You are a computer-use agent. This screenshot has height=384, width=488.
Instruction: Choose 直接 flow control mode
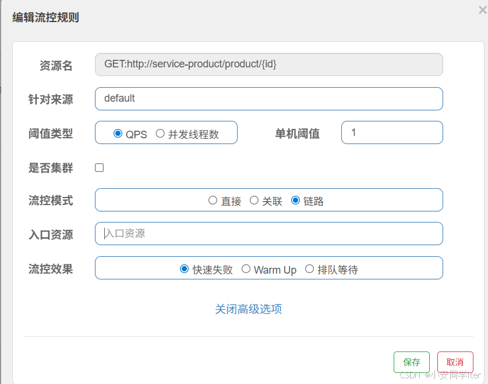pos(213,200)
